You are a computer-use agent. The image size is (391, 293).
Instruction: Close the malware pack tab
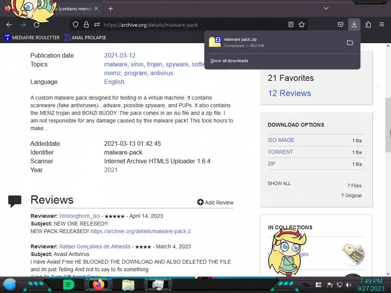pos(96,8)
